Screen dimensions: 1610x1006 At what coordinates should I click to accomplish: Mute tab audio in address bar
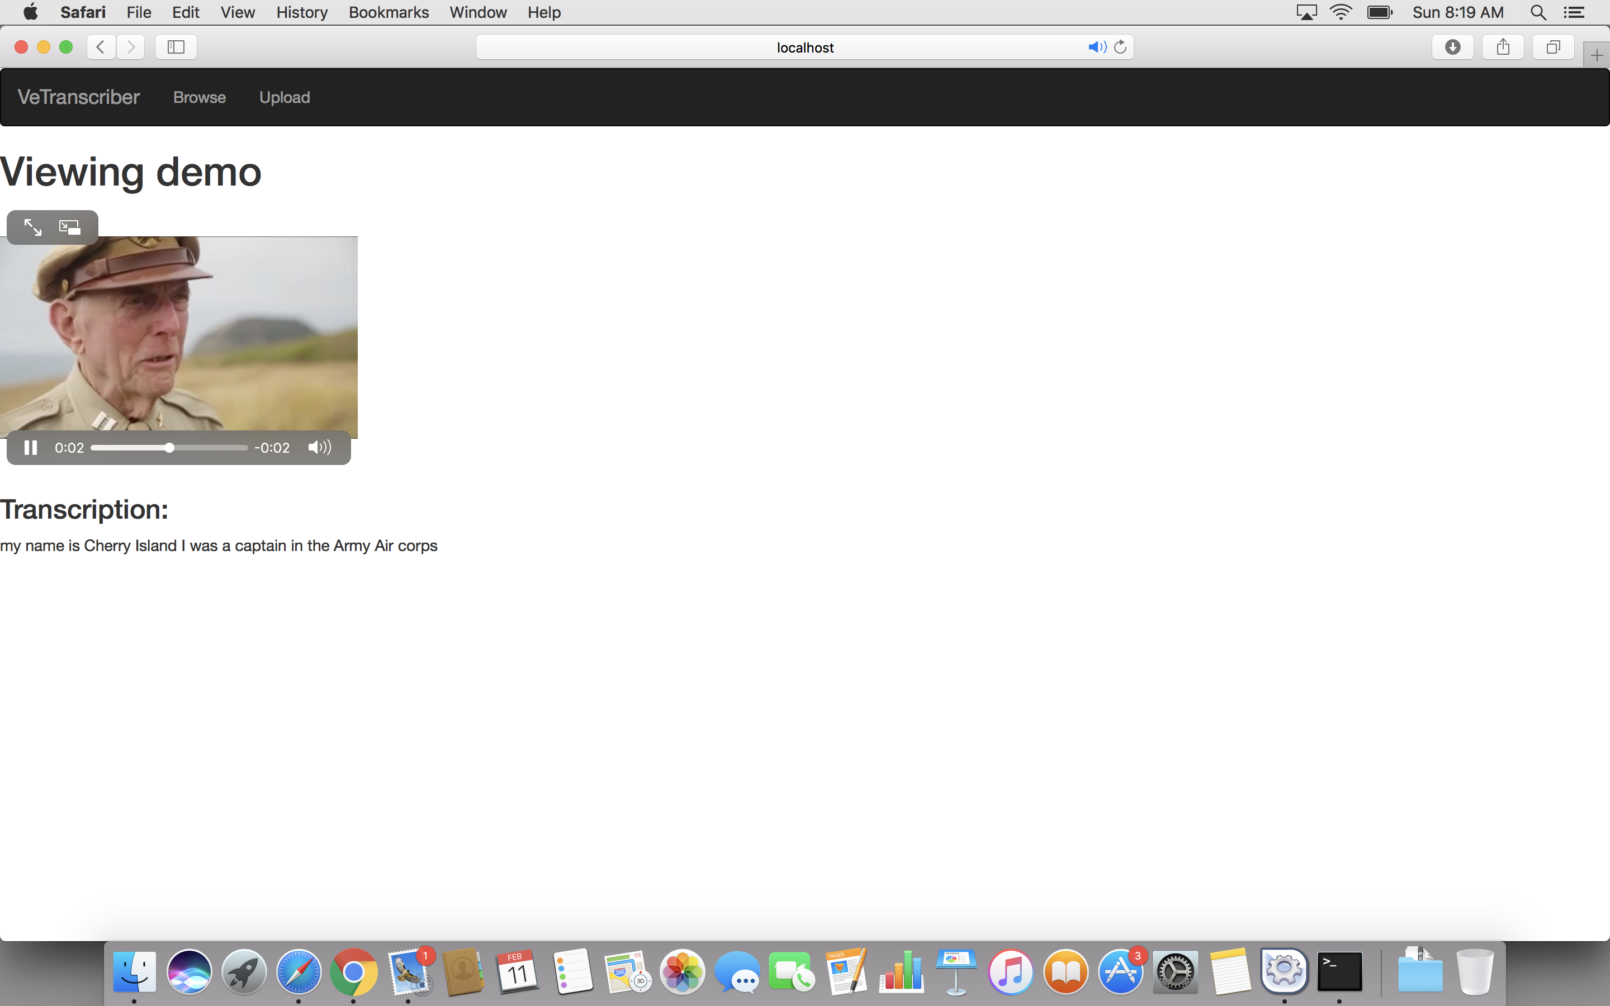tap(1096, 48)
